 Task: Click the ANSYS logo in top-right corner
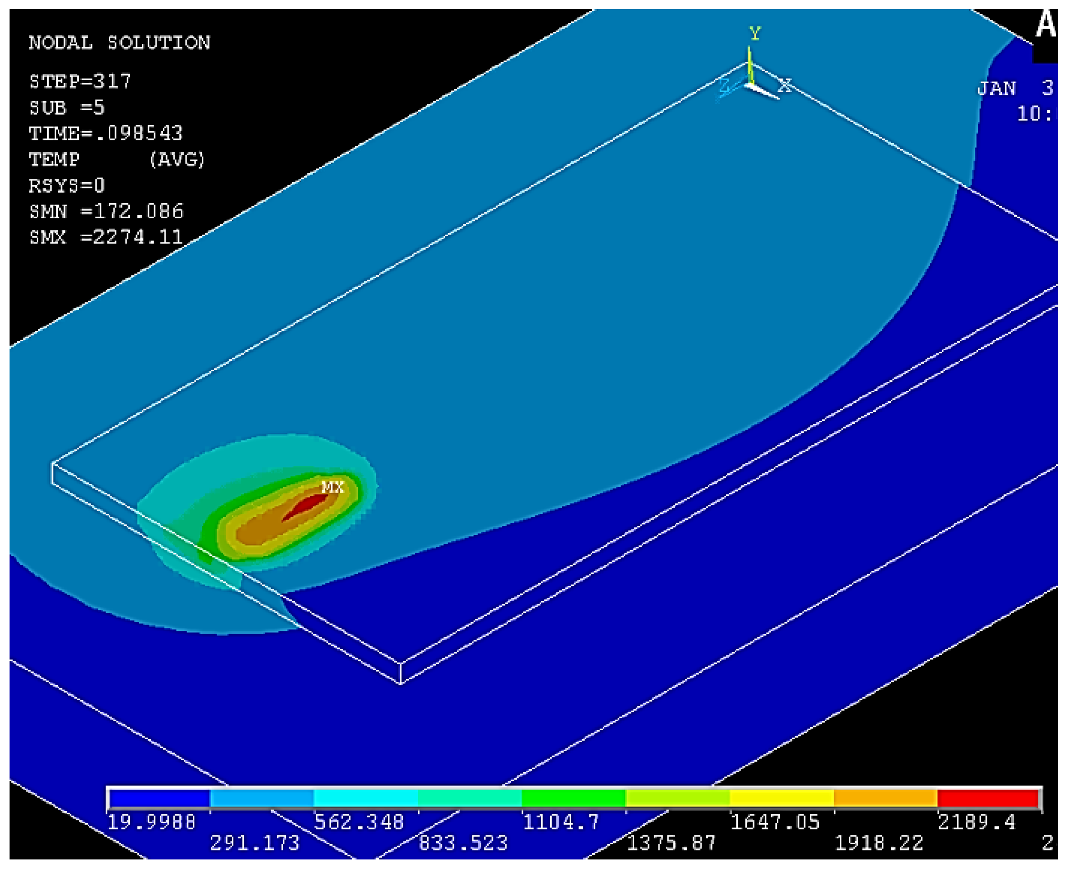coord(1046,24)
